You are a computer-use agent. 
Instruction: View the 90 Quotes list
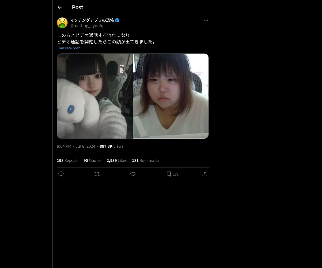[92, 160]
